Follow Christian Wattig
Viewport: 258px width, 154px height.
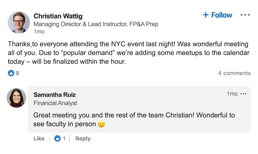coord(217,15)
